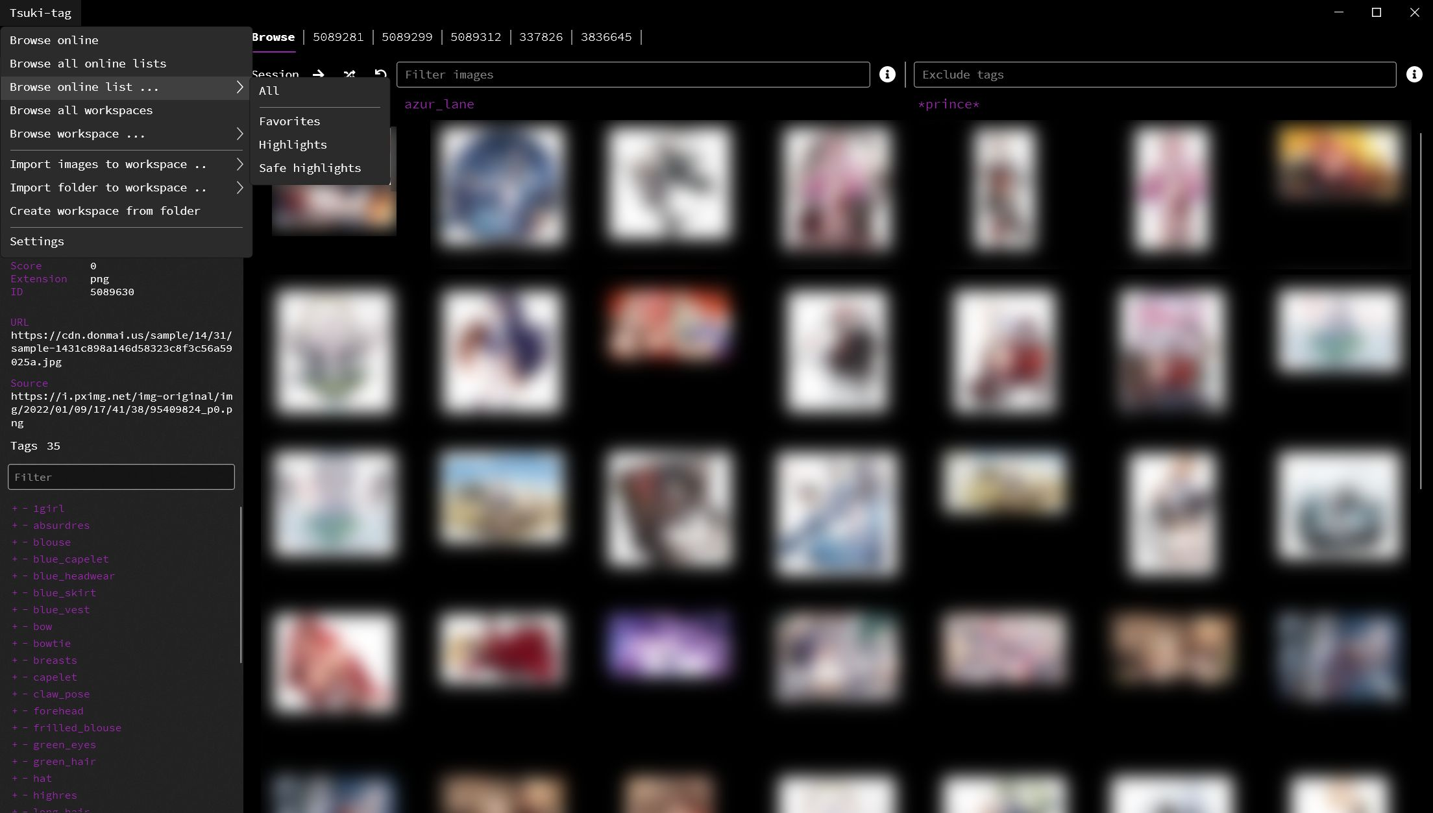Switch to tab 337826

pyautogui.click(x=541, y=37)
